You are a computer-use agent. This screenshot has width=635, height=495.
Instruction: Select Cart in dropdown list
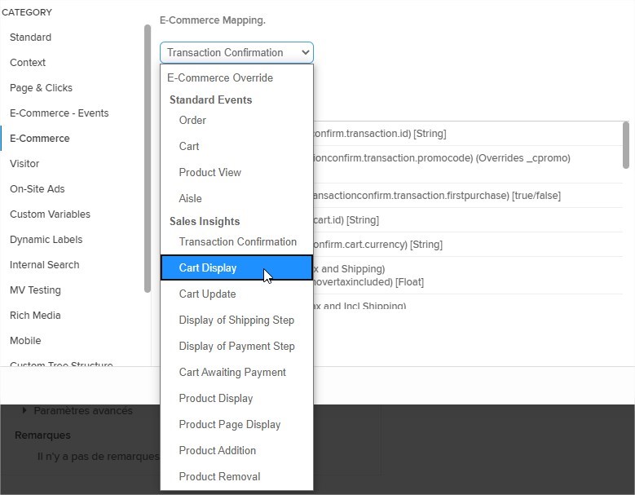coord(189,147)
